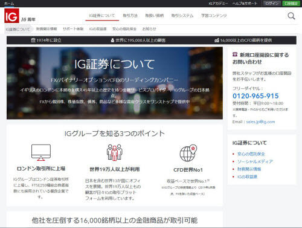Open the ソーシャルメディア sidebar link

coord(255,161)
